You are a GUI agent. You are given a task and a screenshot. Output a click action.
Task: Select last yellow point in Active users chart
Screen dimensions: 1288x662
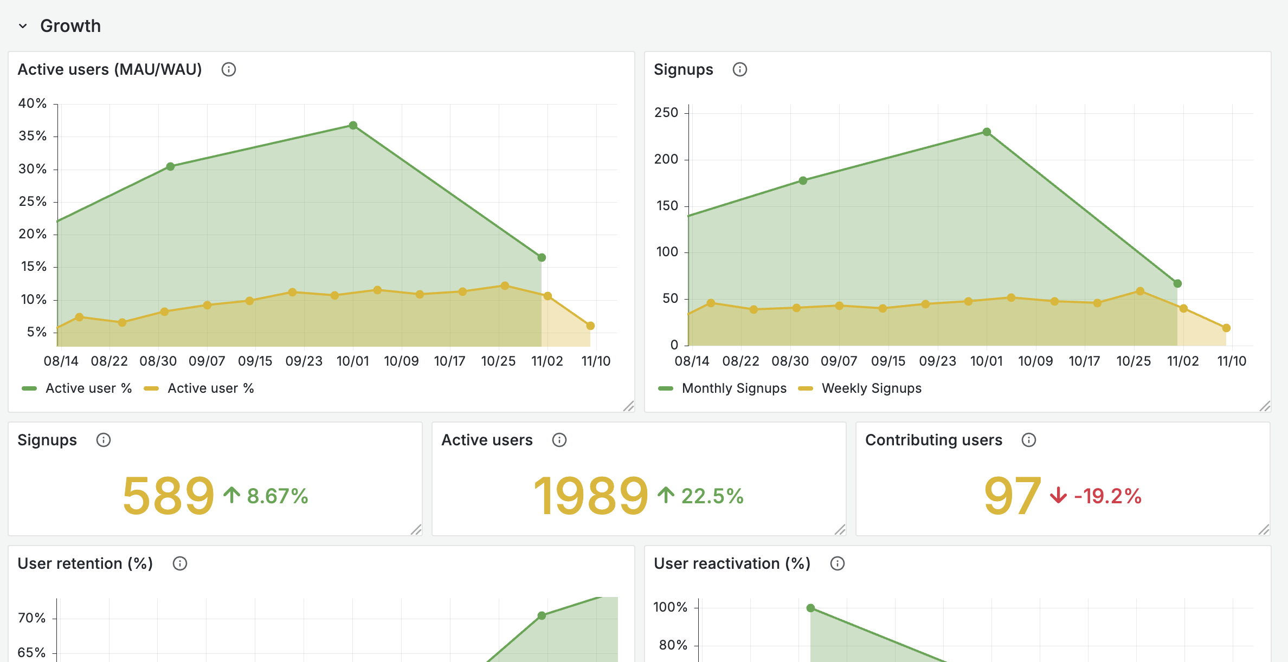pos(590,326)
